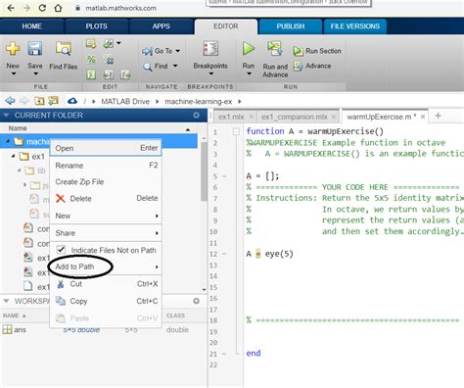The image size is (464, 388).
Task: Click the Run Section icon
Action: [298, 51]
